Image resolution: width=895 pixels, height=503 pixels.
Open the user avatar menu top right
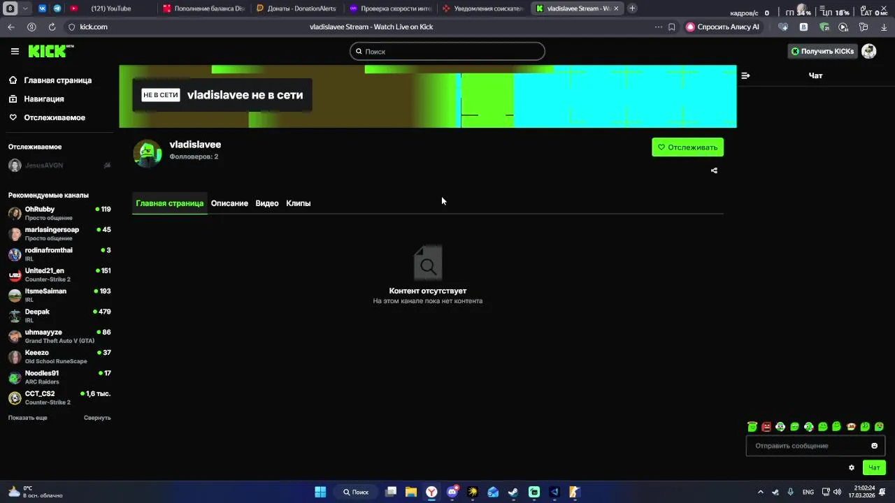pos(868,51)
